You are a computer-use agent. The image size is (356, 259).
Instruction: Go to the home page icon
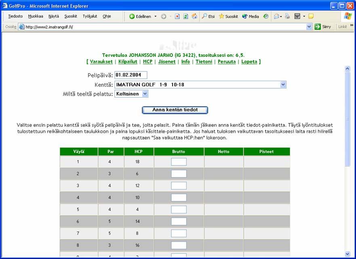194,16
